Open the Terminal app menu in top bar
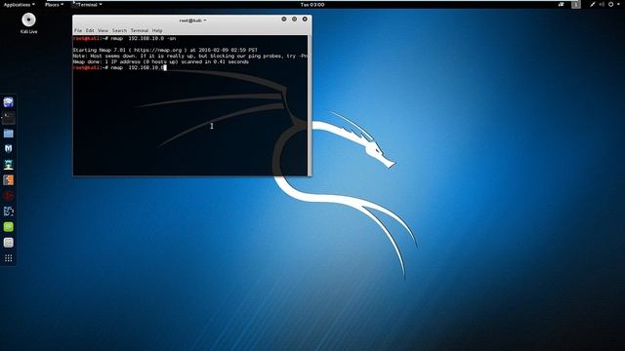The height and width of the screenshot is (351, 625). [87, 5]
